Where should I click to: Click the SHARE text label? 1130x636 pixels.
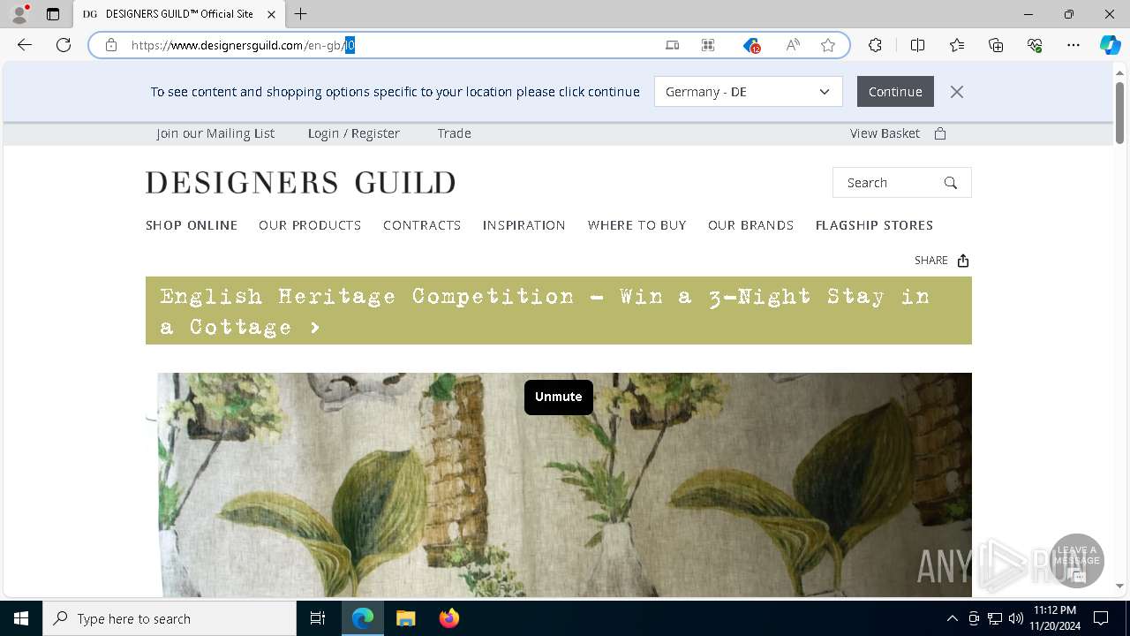931,261
